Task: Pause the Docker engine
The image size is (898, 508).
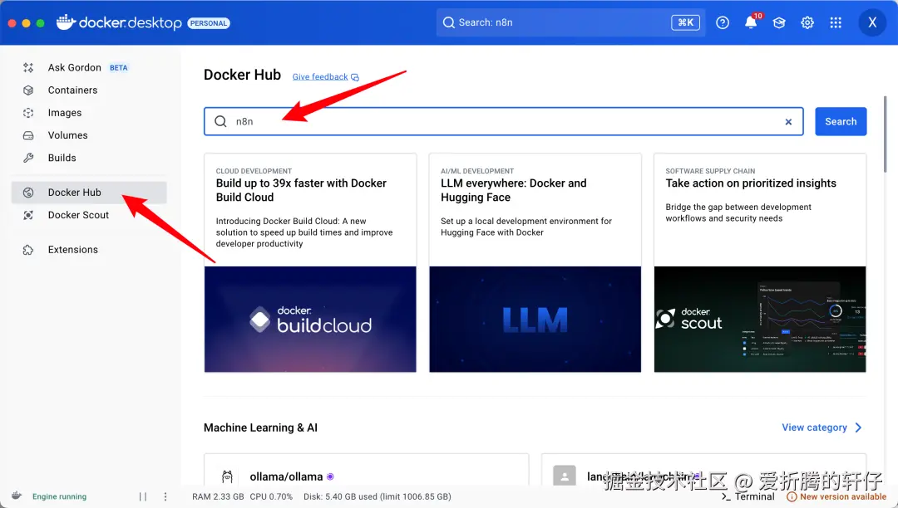Action: tap(143, 496)
